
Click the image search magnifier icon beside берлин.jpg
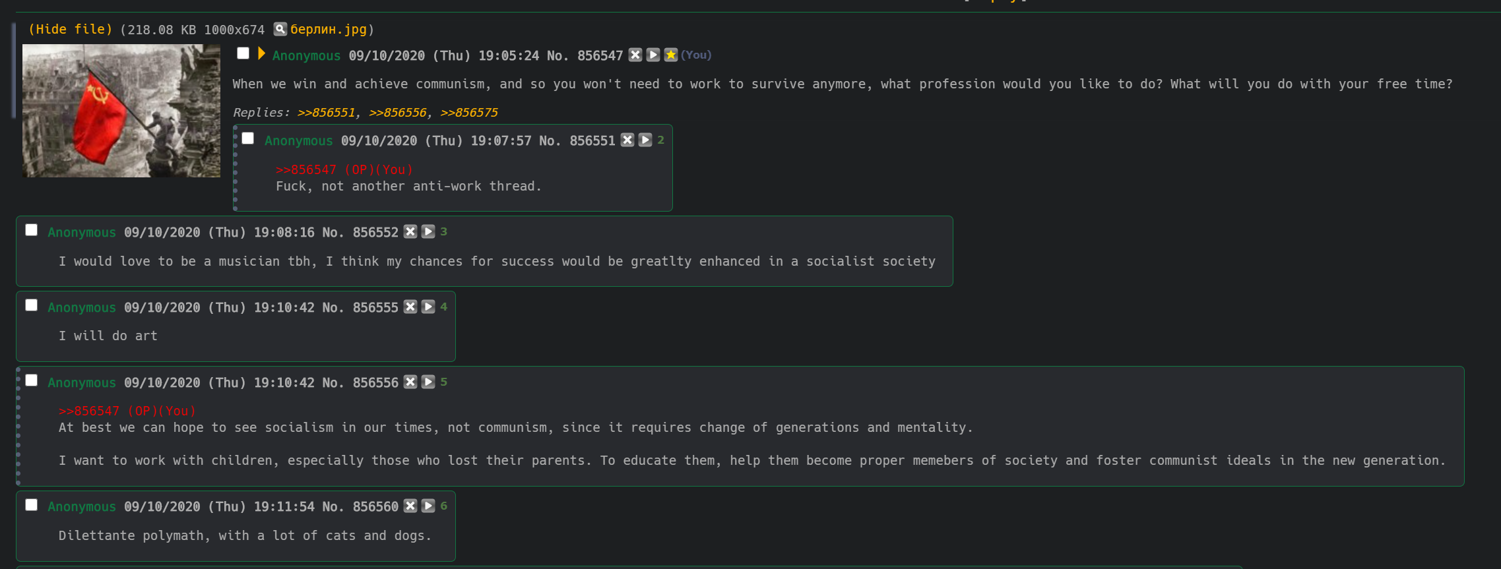280,29
